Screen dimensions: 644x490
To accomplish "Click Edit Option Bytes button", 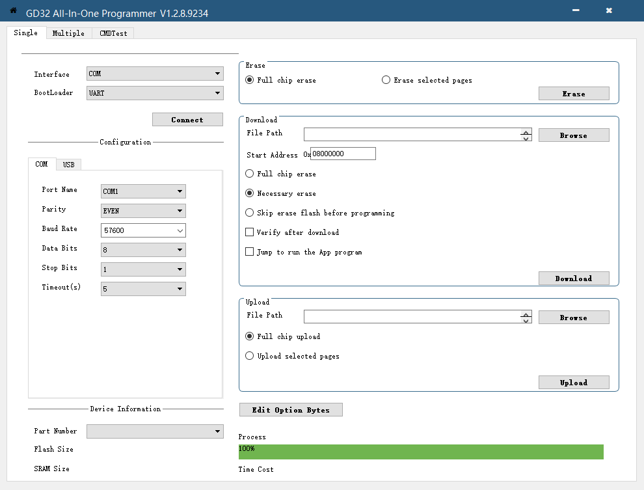I will 291,410.
